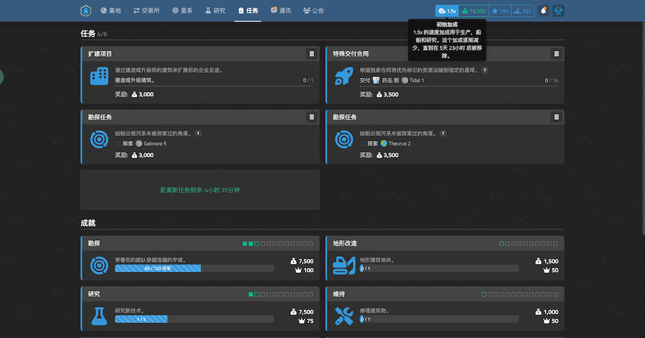Click the star 160 points indicator
The height and width of the screenshot is (338, 645).
click(500, 11)
